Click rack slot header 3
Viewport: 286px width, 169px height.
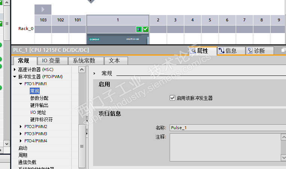[175, 20]
